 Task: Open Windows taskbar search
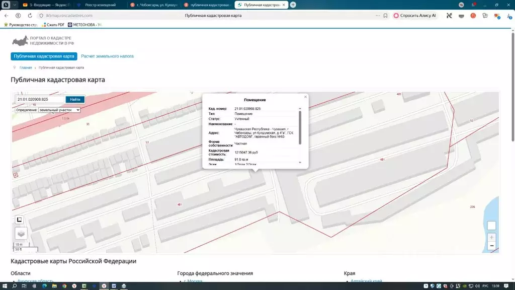[x=15, y=286]
